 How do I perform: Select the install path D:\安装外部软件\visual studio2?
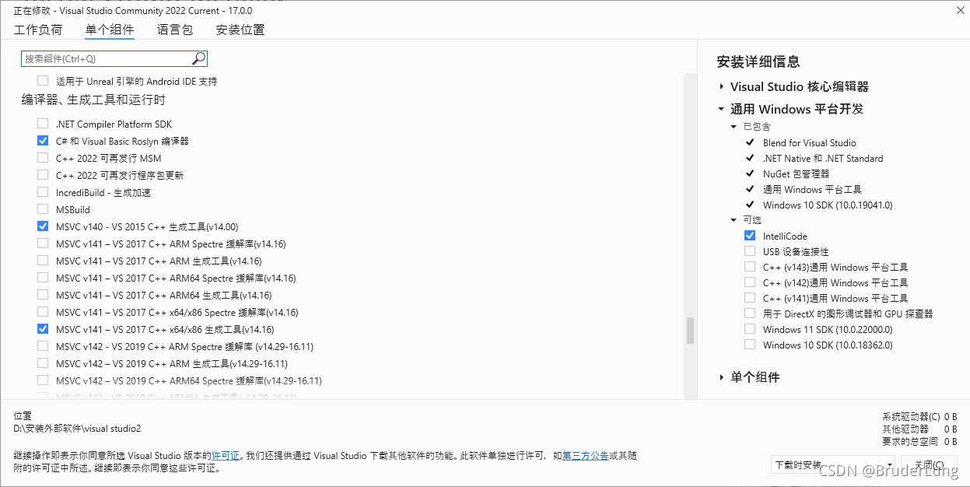coord(77,429)
